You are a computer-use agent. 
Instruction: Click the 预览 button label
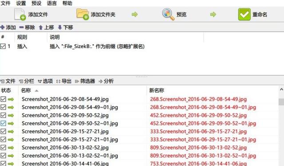(181, 15)
